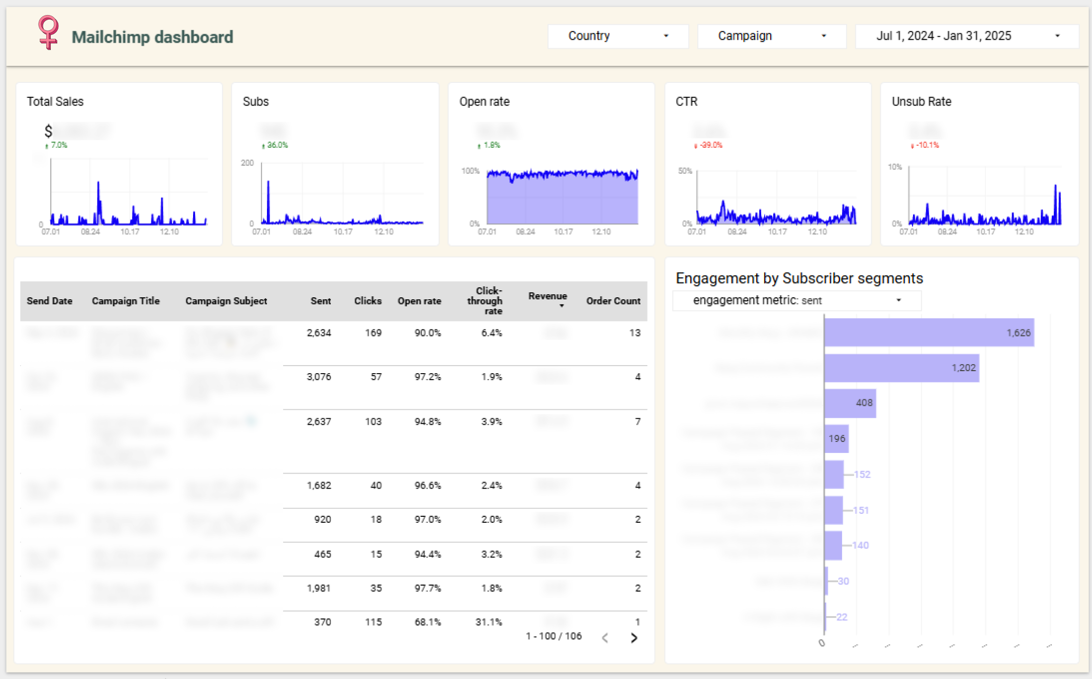1092x679 pixels.
Task: Click the Sent column header
Action: [320, 301]
